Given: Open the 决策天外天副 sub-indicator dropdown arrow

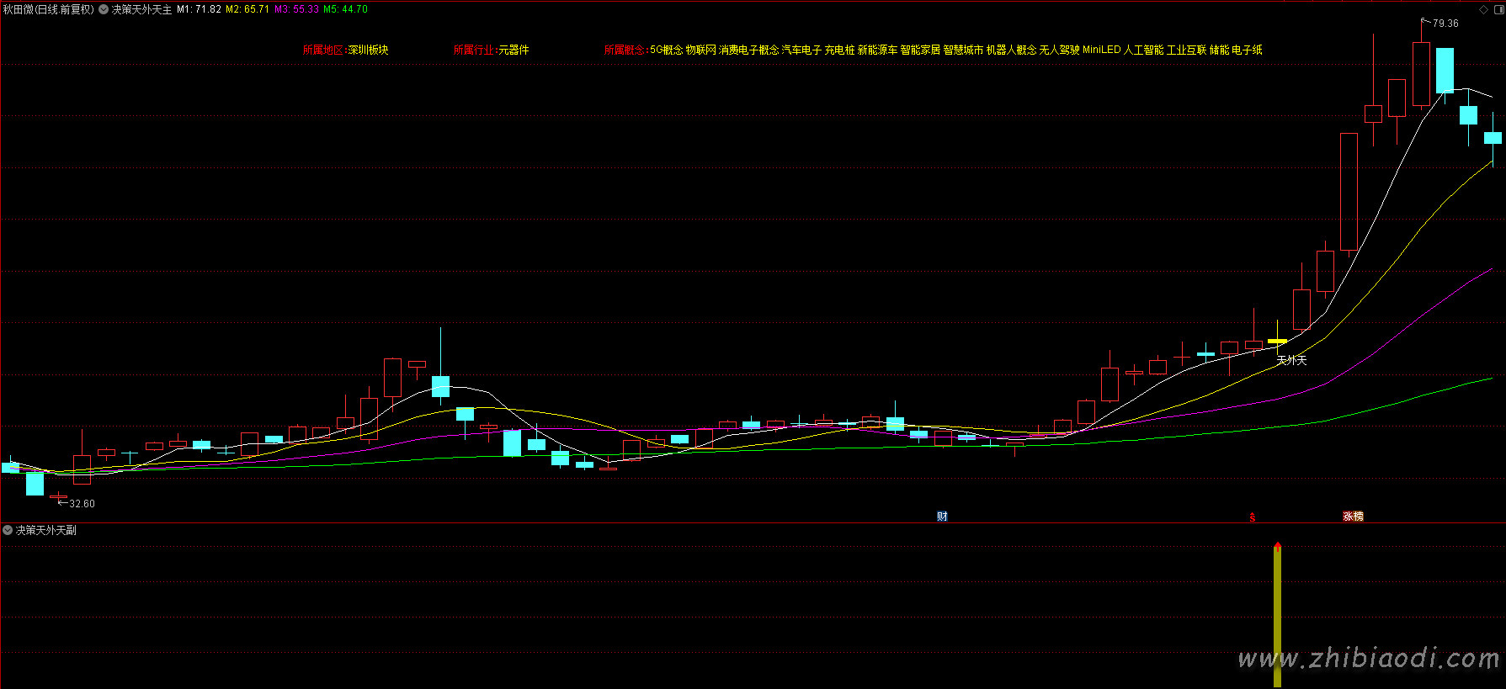Looking at the screenshot, I should (8, 530).
